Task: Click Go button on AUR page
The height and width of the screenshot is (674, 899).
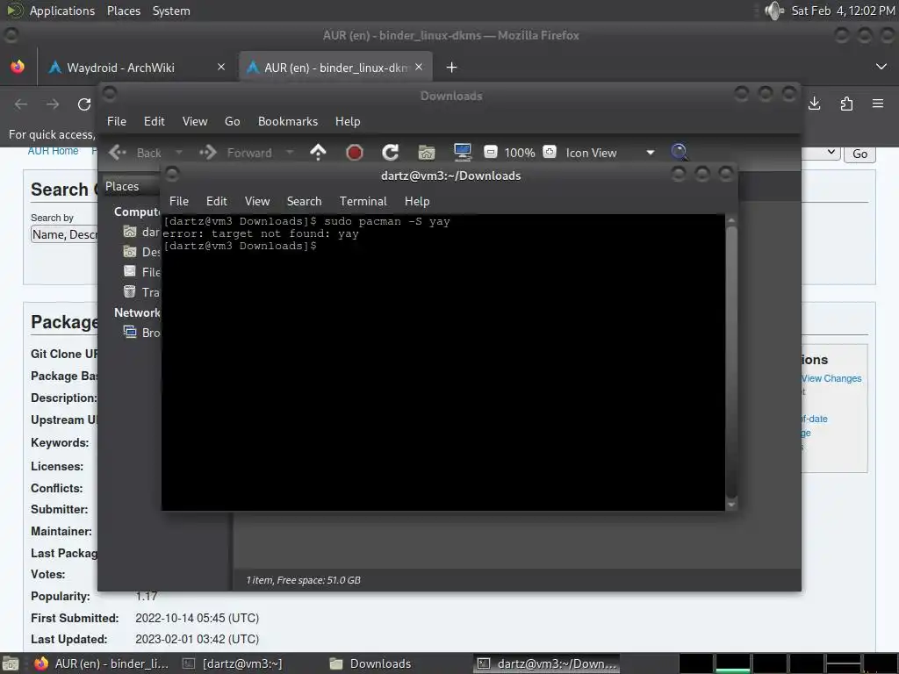Action: [x=859, y=154]
